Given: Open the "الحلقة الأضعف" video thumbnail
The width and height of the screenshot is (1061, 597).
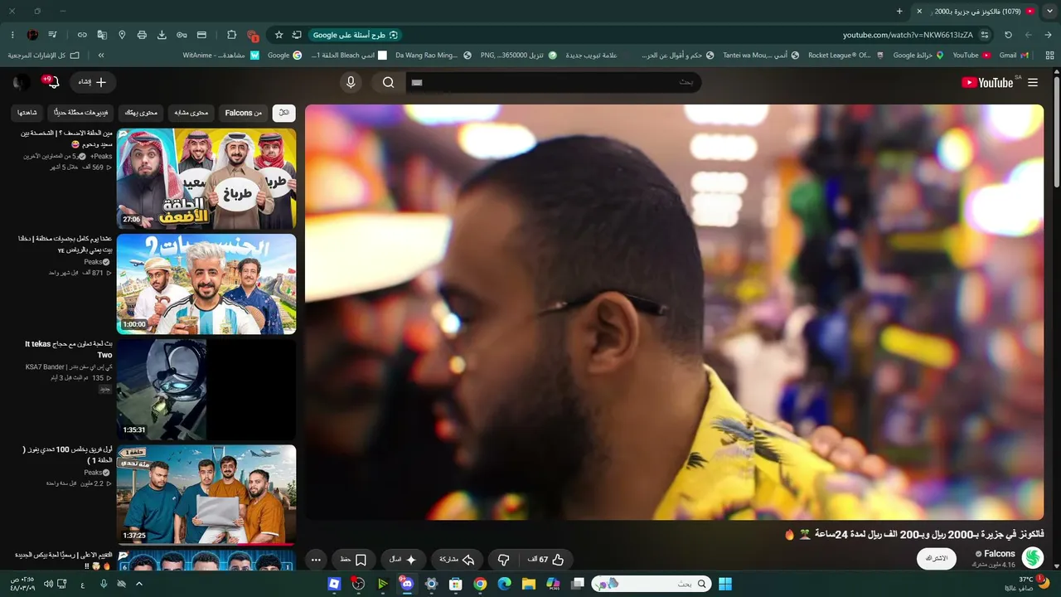Looking at the screenshot, I should pyautogui.click(x=206, y=178).
